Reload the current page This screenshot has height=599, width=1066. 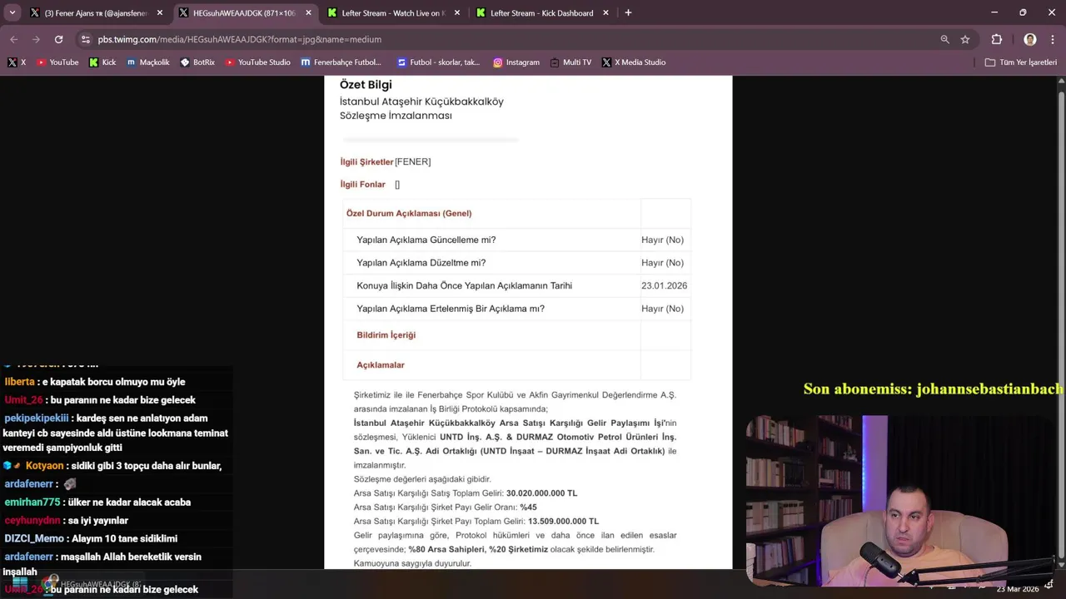tap(58, 39)
